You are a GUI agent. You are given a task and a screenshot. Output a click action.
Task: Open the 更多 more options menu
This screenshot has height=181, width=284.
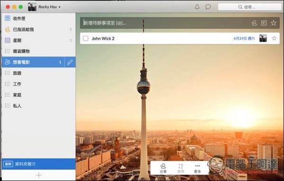198,168
